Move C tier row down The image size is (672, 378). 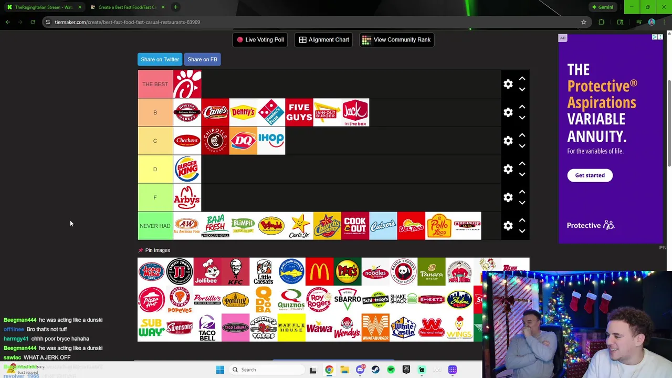coord(522,146)
